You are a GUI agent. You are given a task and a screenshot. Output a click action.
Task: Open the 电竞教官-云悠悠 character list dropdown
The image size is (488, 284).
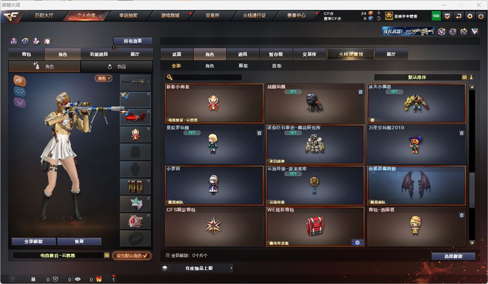click(107, 255)
